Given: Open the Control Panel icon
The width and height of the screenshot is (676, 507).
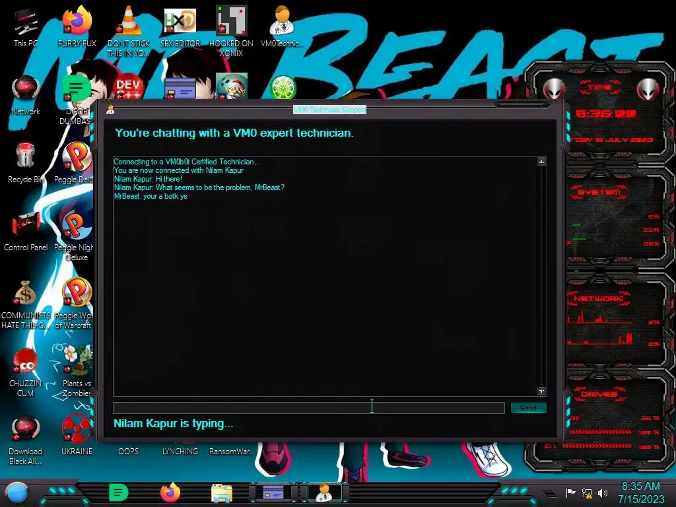Looking at the screenshot, I should click(26, 231).
